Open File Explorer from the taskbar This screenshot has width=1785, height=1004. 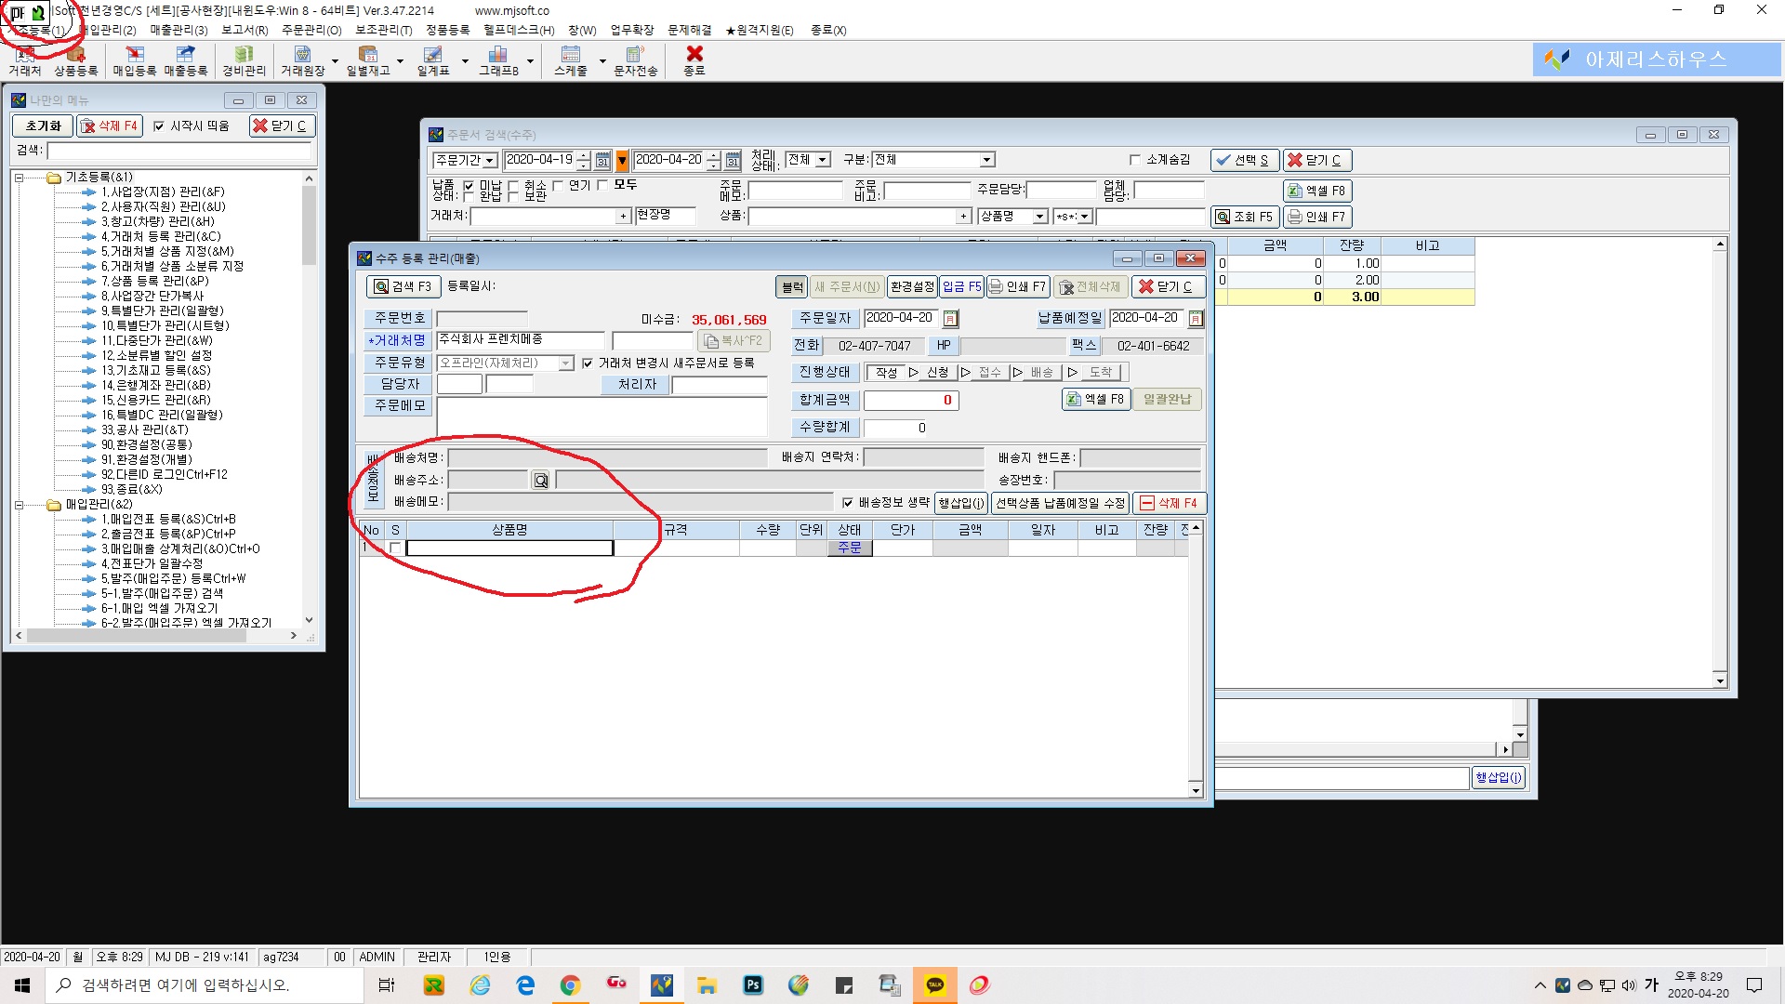click(x=707, y=985)
